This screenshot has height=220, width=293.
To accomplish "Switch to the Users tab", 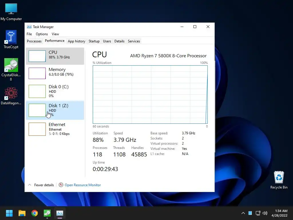I will 107,41.
